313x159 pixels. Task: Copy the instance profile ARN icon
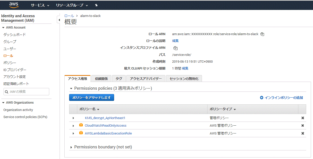pos(175,48)
